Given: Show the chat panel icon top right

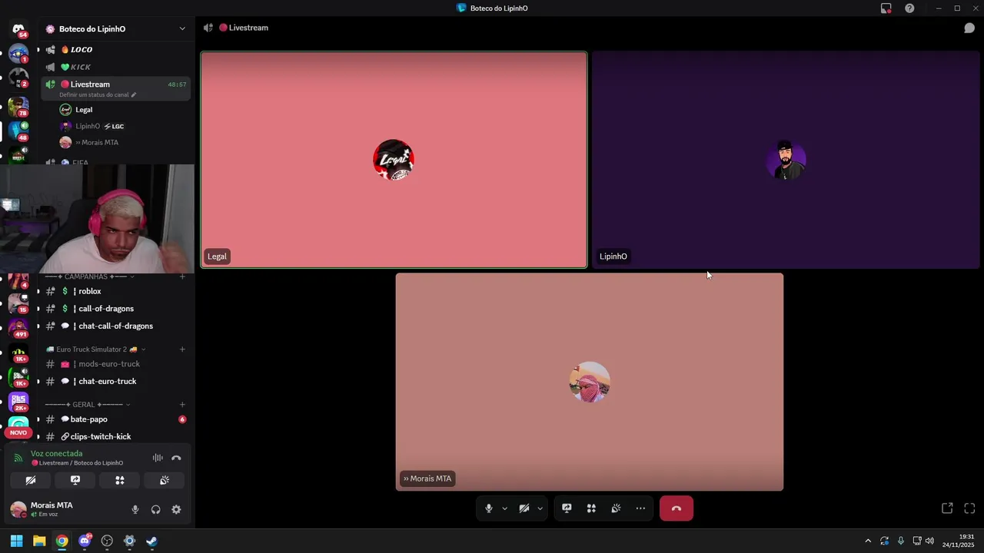Looking at the screenshot, I should pos(969,28).
